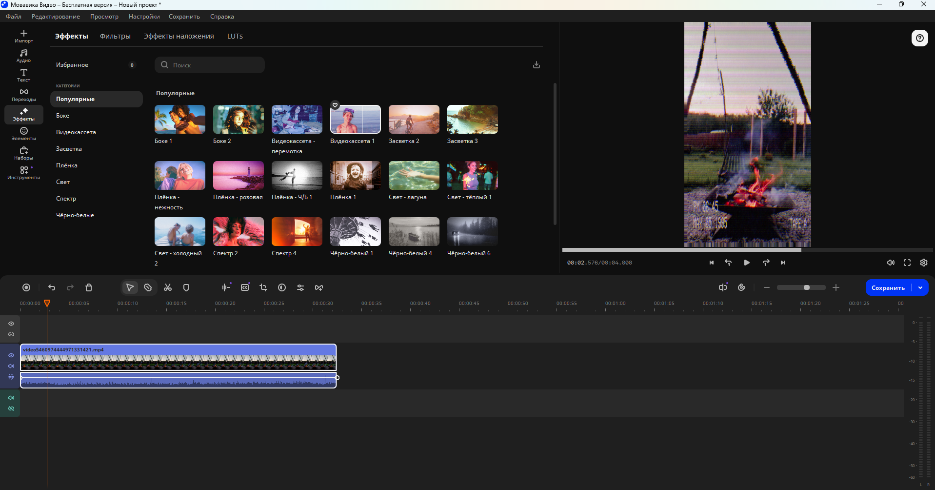
Task: Click the crop tool in timeline toolbar
Action: (263, 287)
